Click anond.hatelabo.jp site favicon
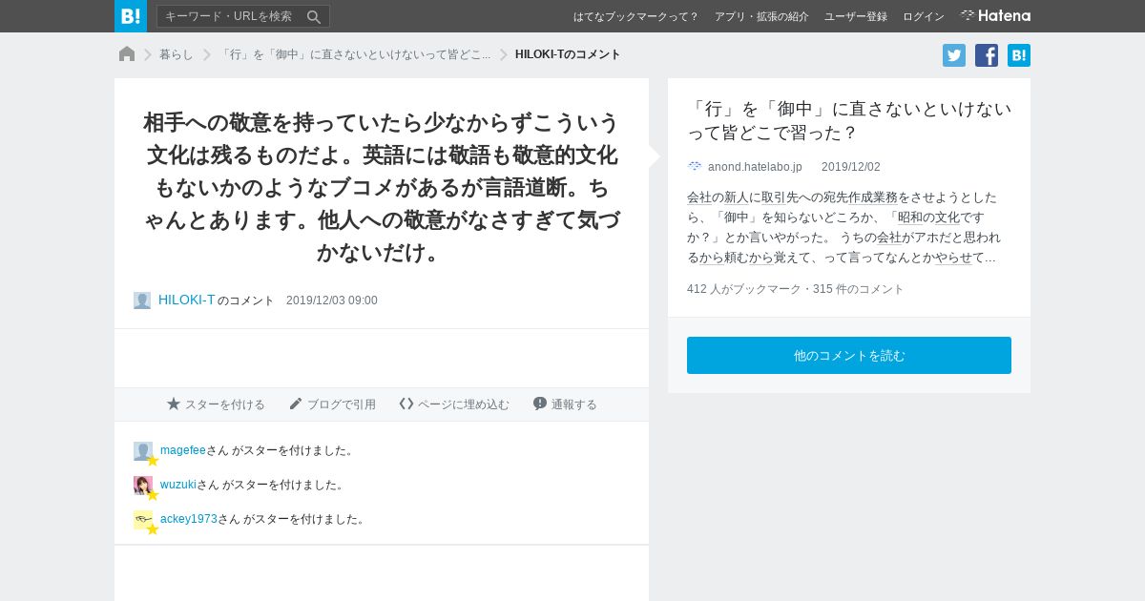 pyautogui.click(x=695, y=166)
